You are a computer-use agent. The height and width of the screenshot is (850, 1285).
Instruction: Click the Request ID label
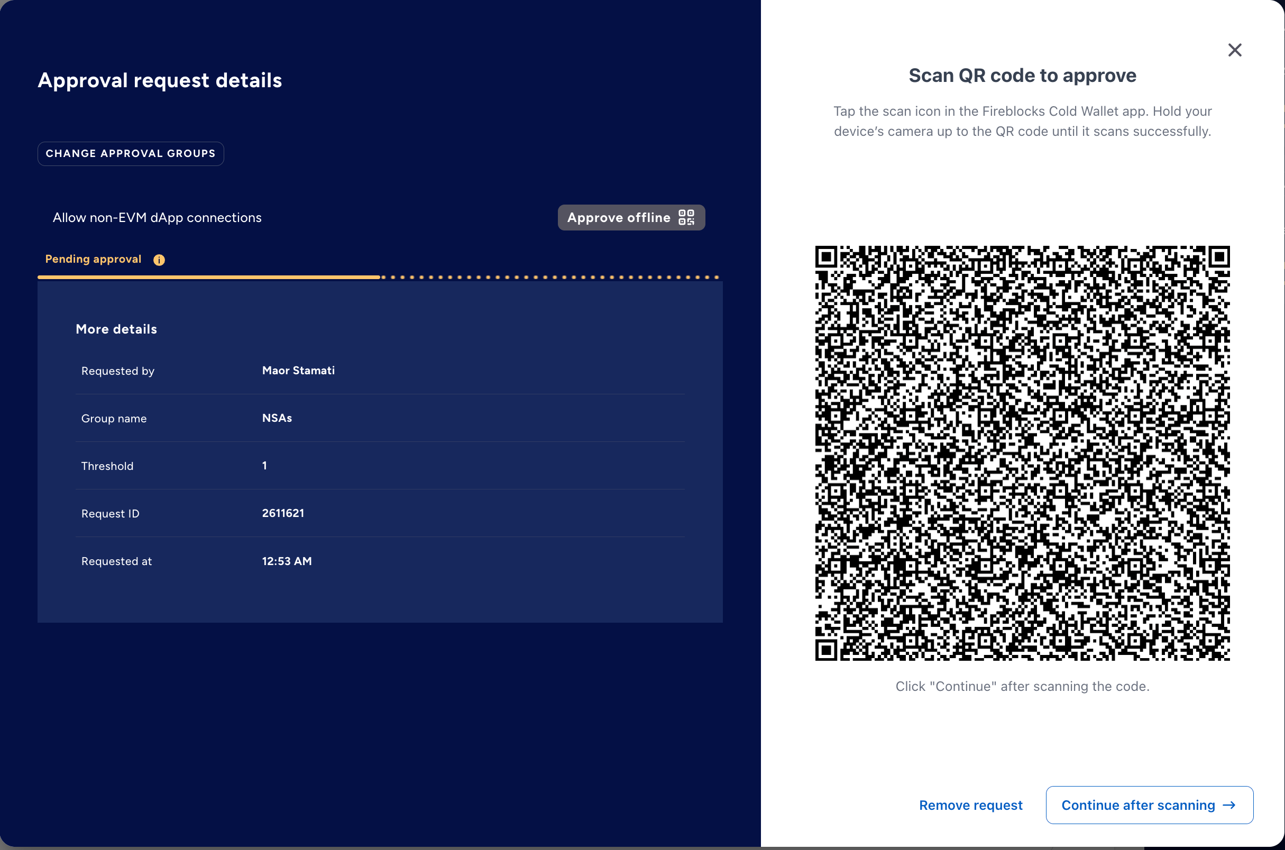110,513
